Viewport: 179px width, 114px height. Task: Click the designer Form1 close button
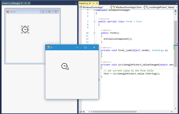tap(56, 12)
